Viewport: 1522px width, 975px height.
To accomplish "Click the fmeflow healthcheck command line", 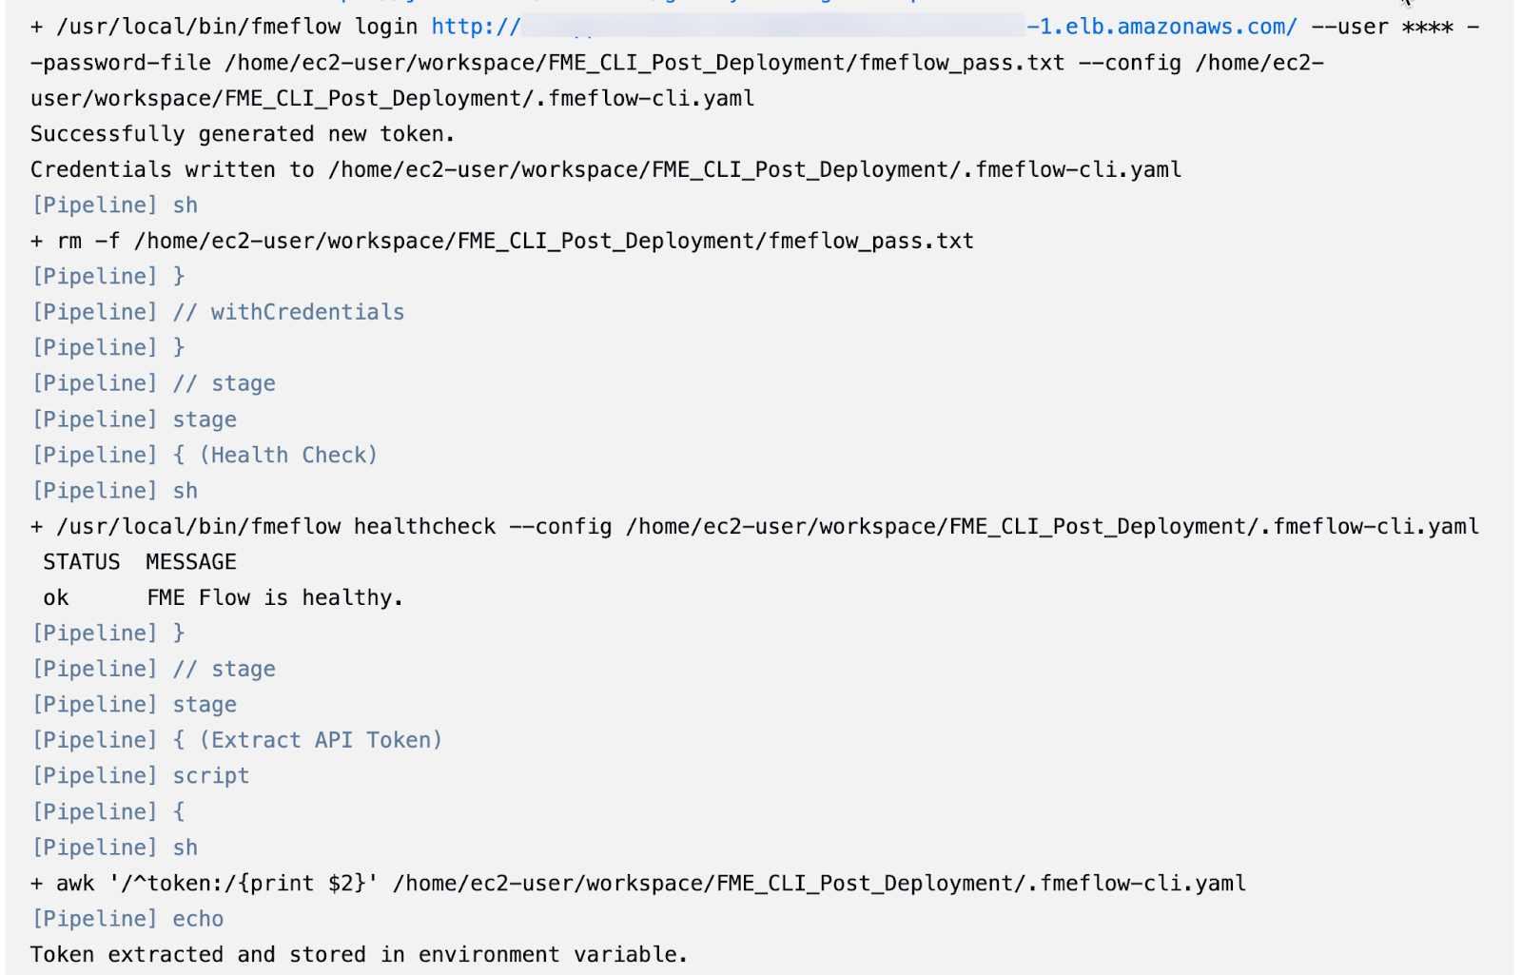I will click(755, 526).
